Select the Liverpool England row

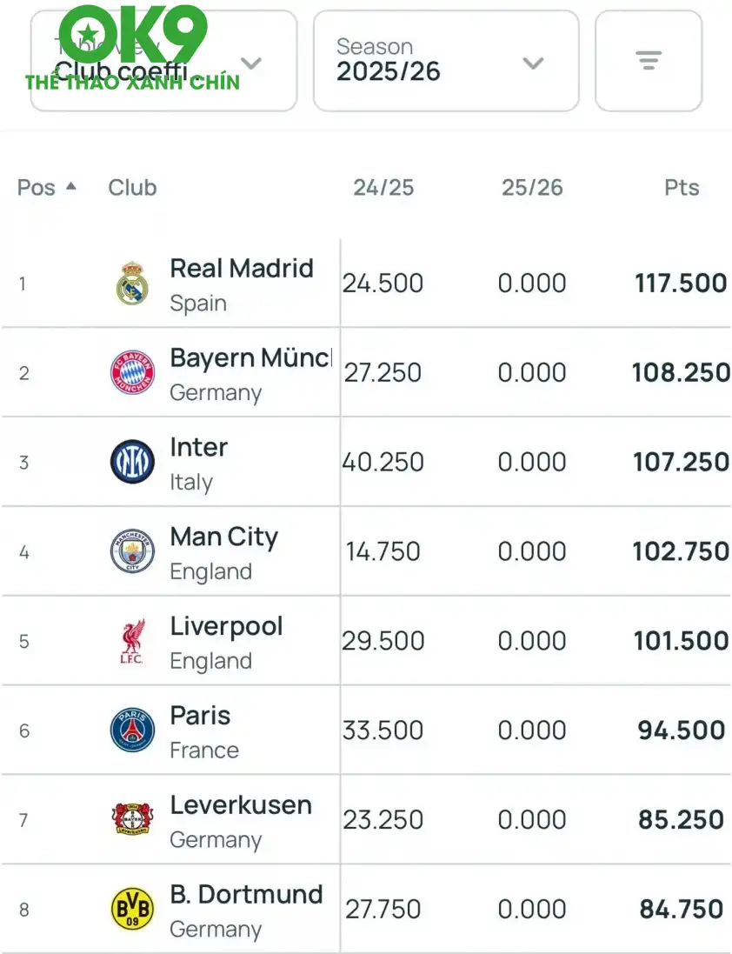coord(365,641)
